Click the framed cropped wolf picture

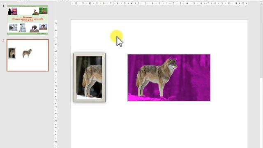pyautogui.click(x=89, y=78)
